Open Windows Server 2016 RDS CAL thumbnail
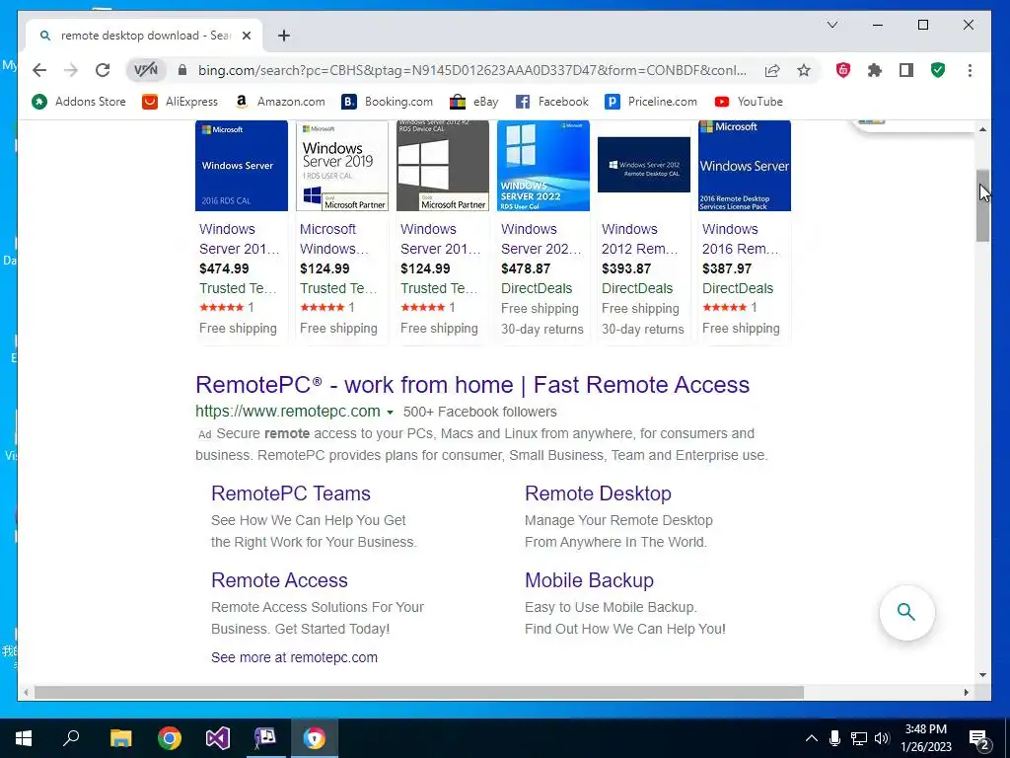 pyautogui.click(x=242, y=166)
